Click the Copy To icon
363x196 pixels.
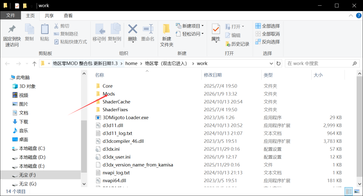coord(115,29)
